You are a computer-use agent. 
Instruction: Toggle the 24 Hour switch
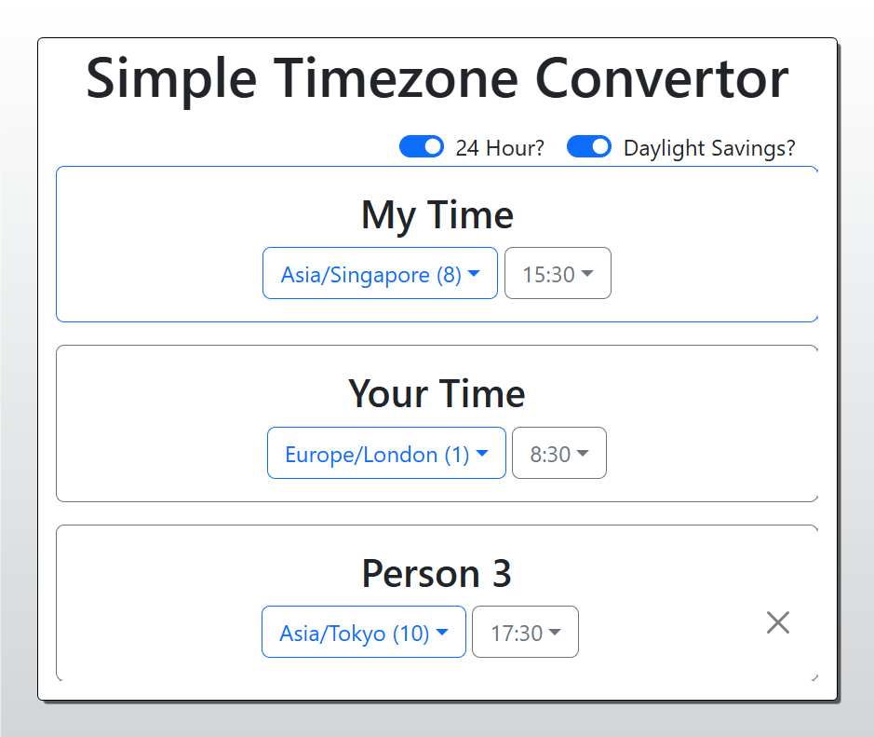[x=422, y=146]
